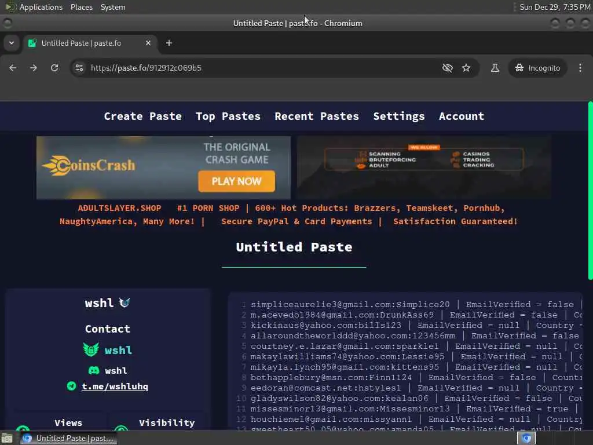Screen dimensions: 593x445
Task: Click the badge icon next to the wshl username
Action: (125, 302)
